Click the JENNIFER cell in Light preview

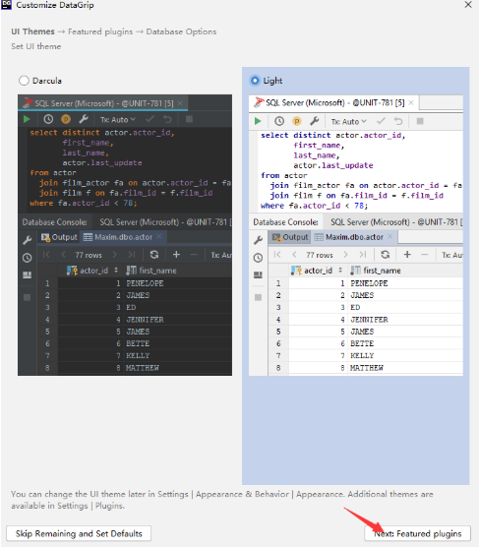pyautogui.click(x=405, y=320)
